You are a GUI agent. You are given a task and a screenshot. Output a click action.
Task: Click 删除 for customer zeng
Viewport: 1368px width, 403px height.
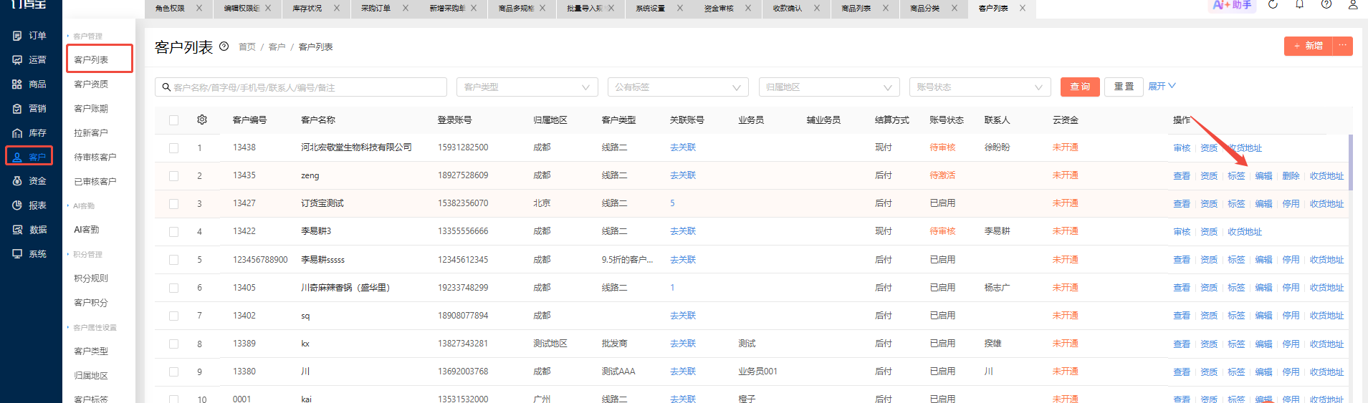click(x=1291, y=176)
